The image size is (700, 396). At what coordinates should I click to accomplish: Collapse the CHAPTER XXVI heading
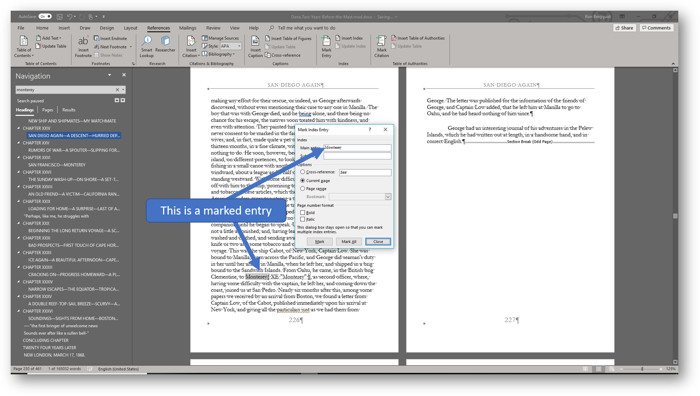coord(19,157)
